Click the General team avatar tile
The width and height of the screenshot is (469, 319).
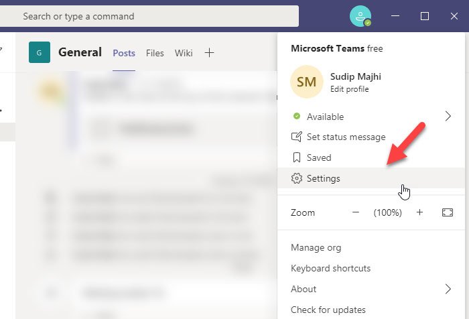[40, 52]
